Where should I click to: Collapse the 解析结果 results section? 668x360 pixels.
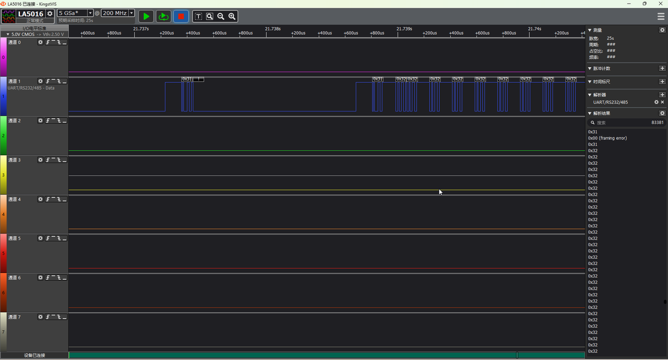pos(590,113)
